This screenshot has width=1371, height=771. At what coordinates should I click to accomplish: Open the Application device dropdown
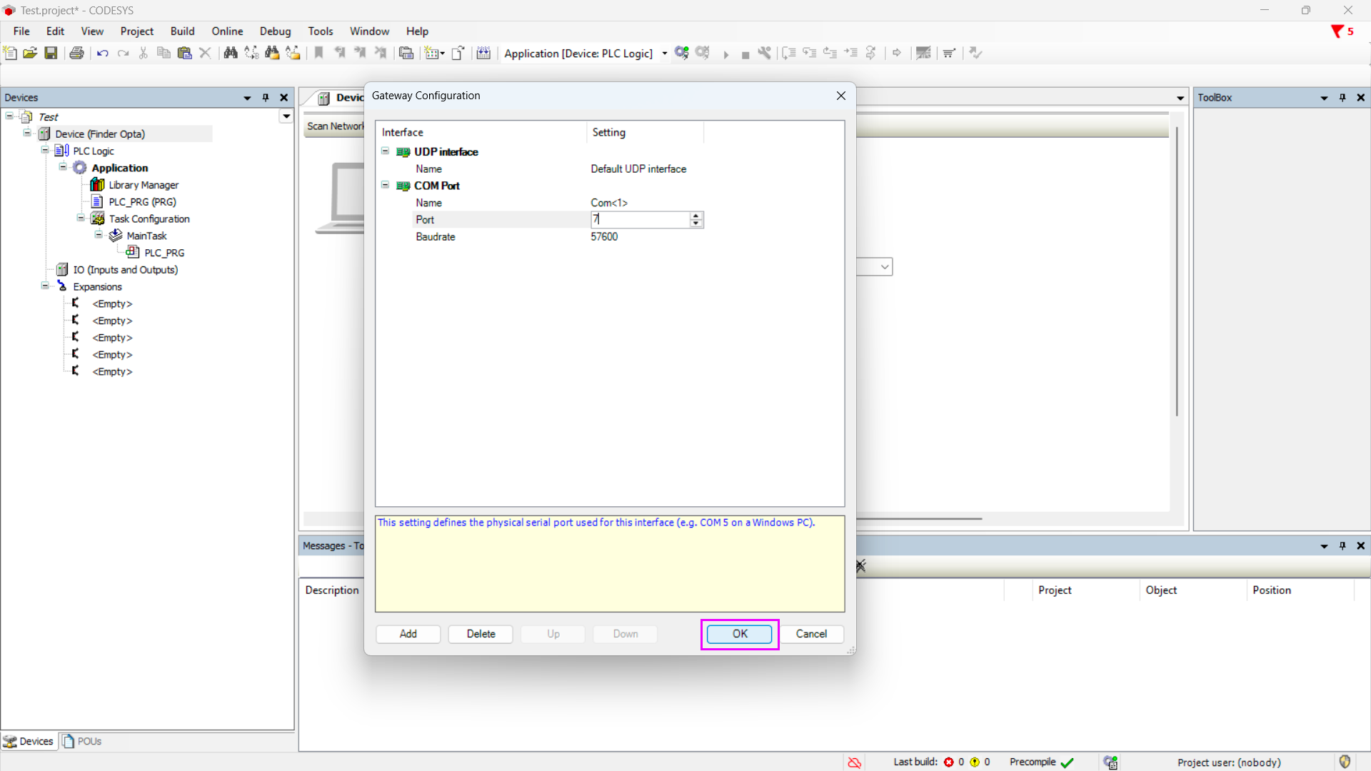pos(664,54)
